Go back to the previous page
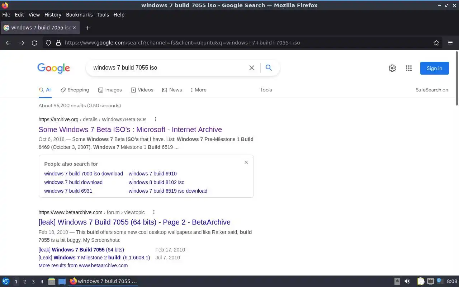459x287 pixels. 9,43
